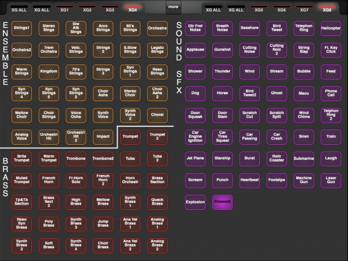Select the Stereo Stngs voice
Screen dimensions: 348x261
pyautogui.click(x=49, y=28)
